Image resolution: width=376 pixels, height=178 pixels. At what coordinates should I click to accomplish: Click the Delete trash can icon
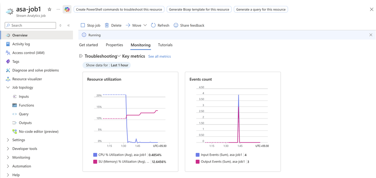coord(107,25)
